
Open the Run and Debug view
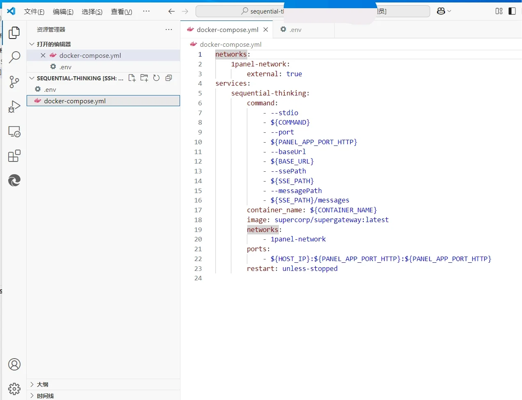point(14,106)
